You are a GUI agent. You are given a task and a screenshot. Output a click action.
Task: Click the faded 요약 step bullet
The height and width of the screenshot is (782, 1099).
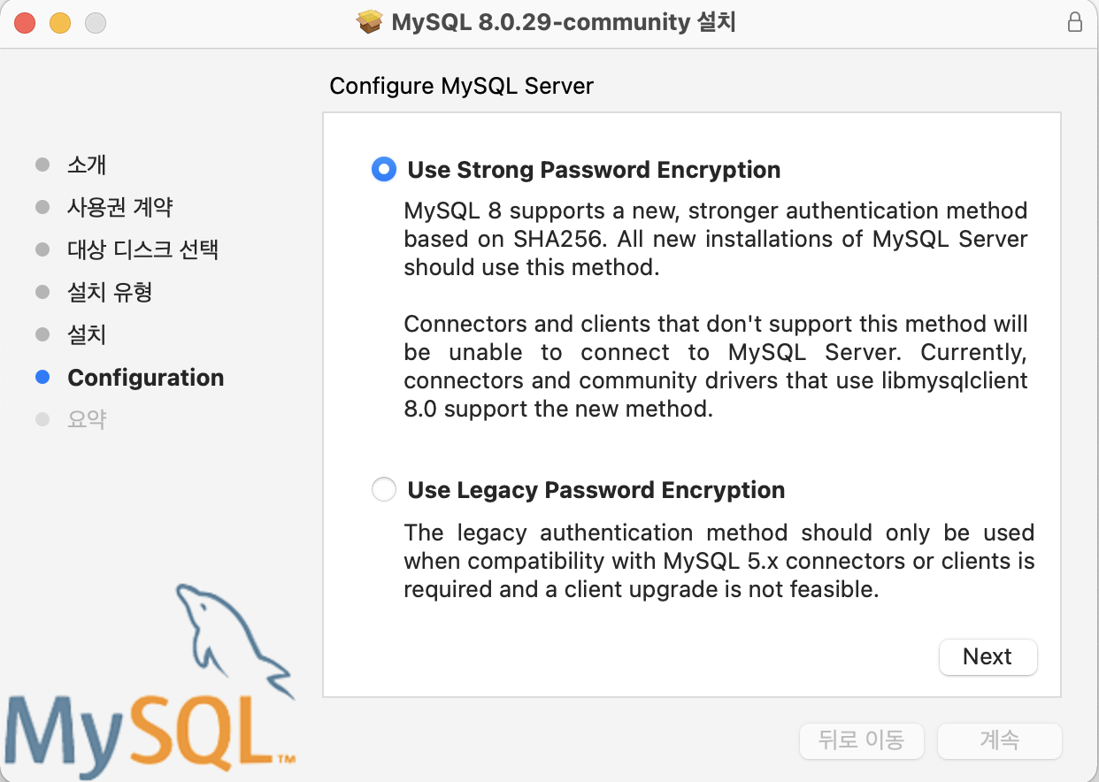coord(42,419)
